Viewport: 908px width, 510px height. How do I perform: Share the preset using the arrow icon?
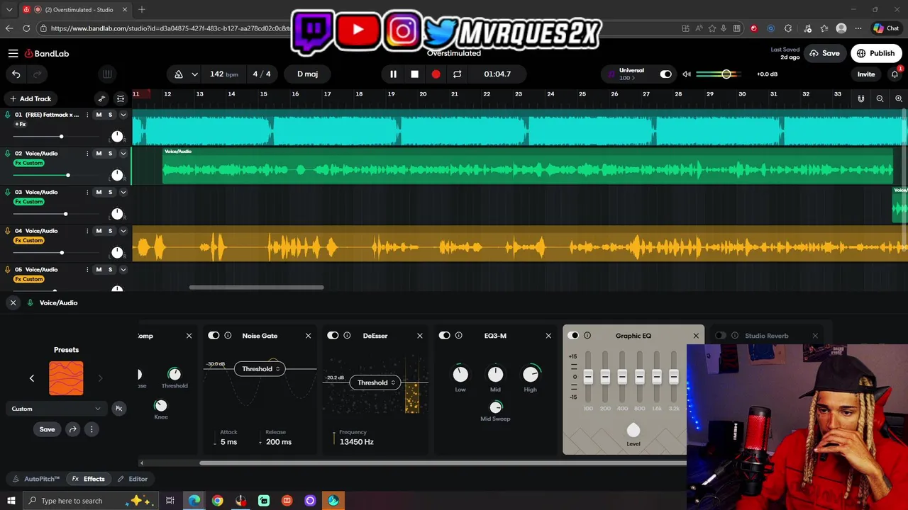pos(72,429)
